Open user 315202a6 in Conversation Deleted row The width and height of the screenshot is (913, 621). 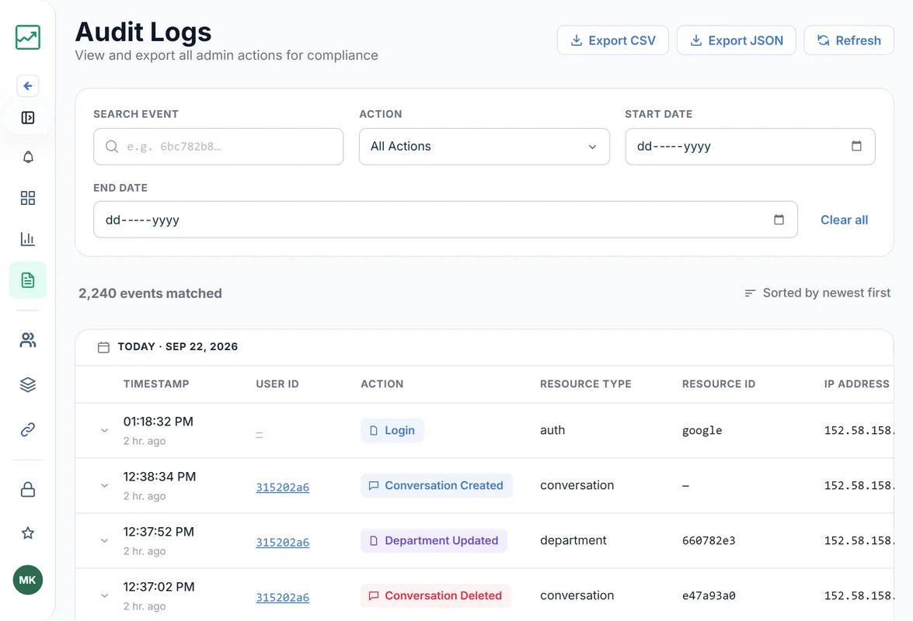[x=282, y=598]
